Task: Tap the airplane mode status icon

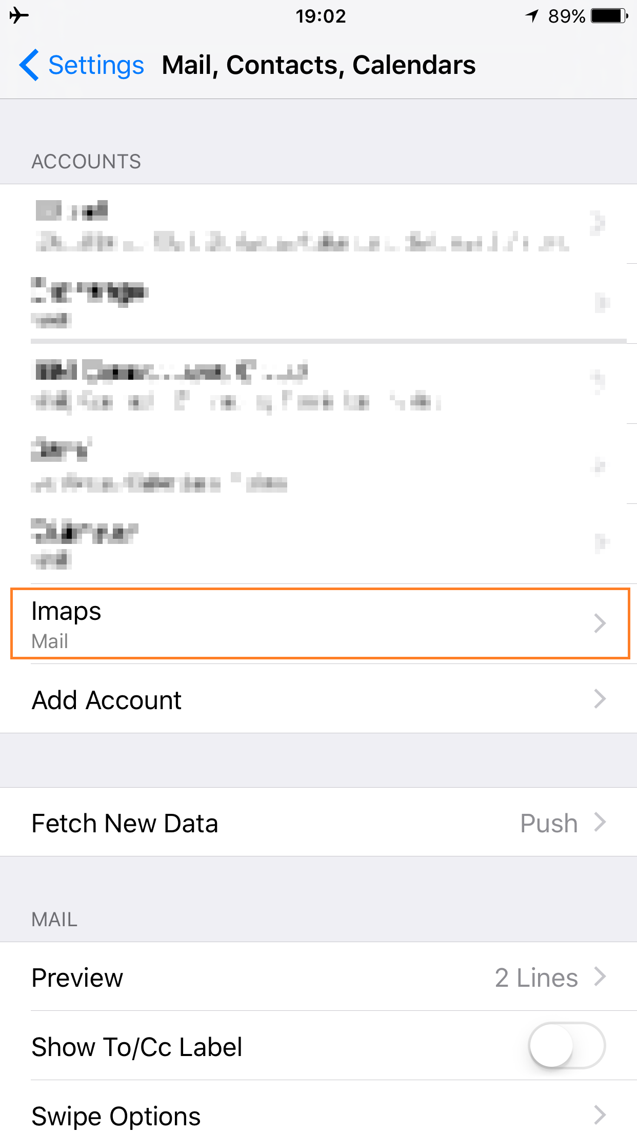Action: (19, 16)
